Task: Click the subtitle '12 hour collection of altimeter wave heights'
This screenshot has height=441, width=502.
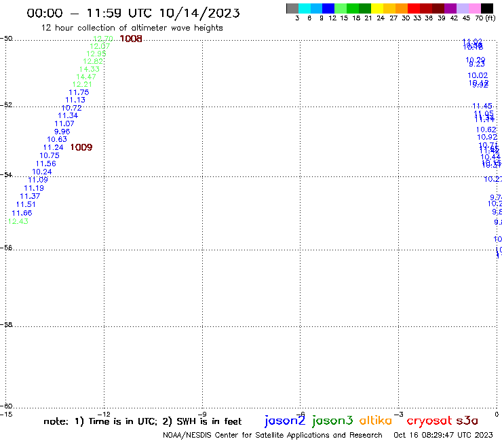Action: point(132,28)
